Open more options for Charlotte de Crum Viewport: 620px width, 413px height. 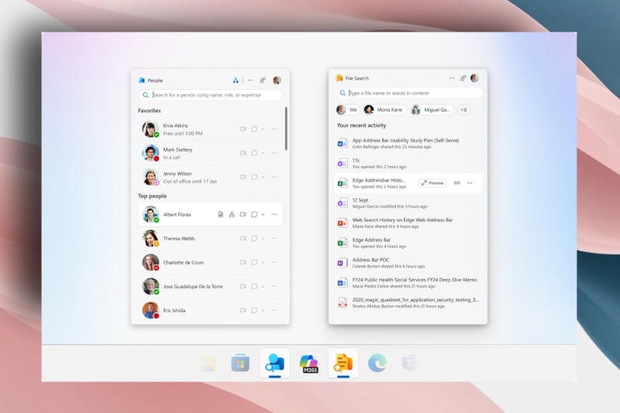point(274,263)
